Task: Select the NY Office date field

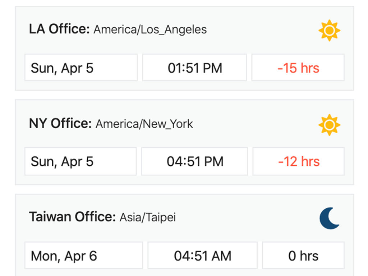Action: [80, 161]
